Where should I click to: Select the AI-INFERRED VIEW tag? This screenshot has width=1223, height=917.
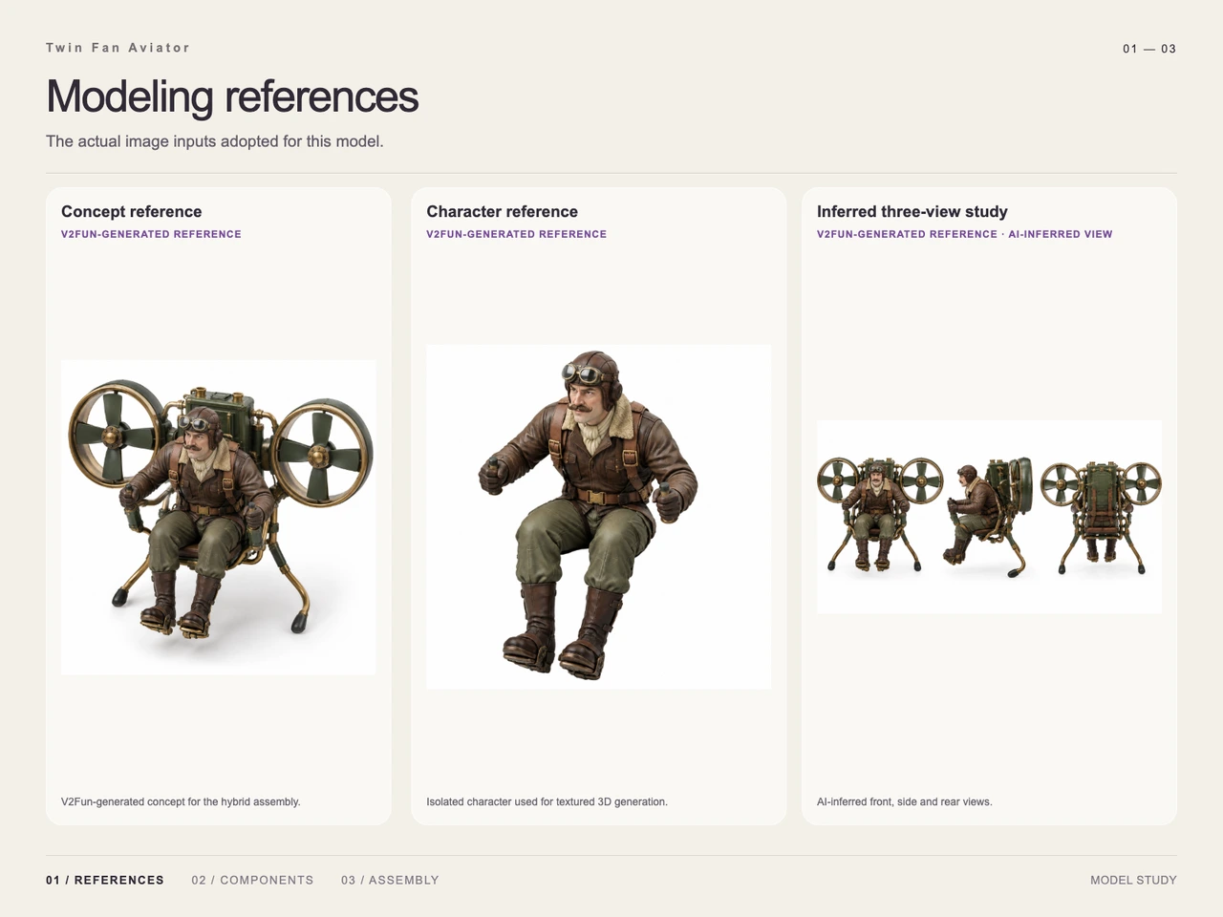pyautogui.click(x=1061, y=234)
